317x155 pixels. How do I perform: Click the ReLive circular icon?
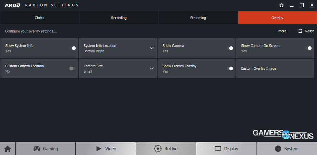158,149
